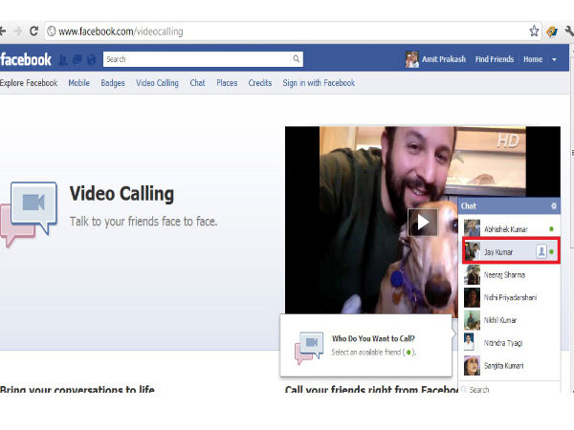Click Nikhil Kumar's avatar in chat
Viewport: 574px width, 430px height.
(x=472, y=320)
